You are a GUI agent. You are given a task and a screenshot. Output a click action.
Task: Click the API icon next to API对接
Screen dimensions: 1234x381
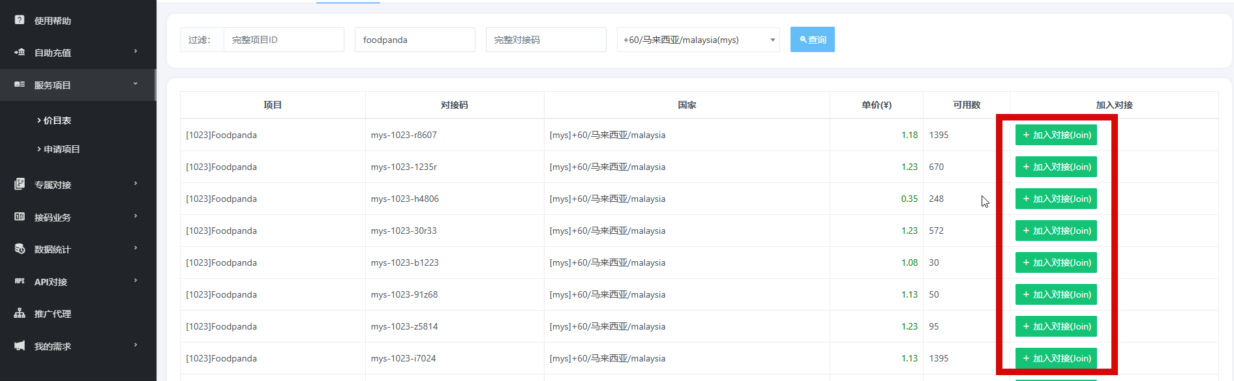[20, 281]
